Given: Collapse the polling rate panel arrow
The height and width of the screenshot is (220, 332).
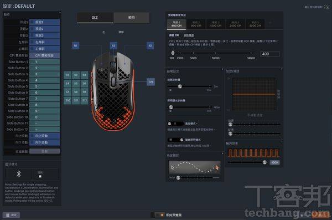Looking at the screenshot, I should coord(282,141).
